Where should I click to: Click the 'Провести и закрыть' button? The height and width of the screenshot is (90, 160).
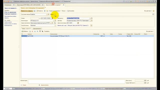point(27,11)
